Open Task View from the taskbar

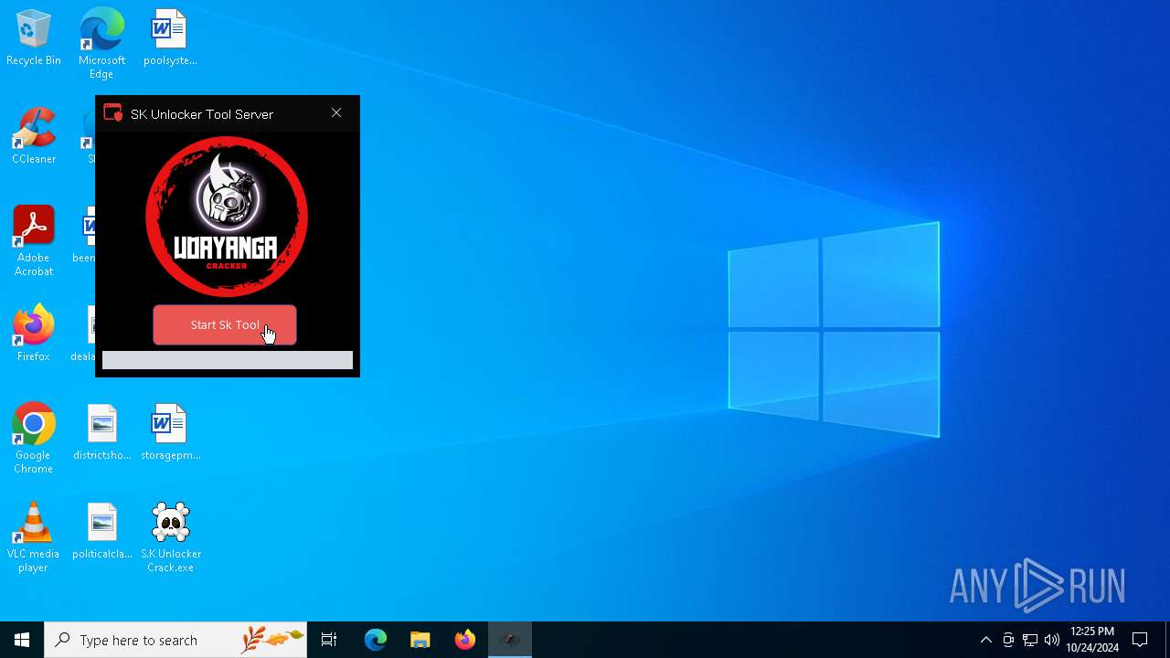click(329, 640)
